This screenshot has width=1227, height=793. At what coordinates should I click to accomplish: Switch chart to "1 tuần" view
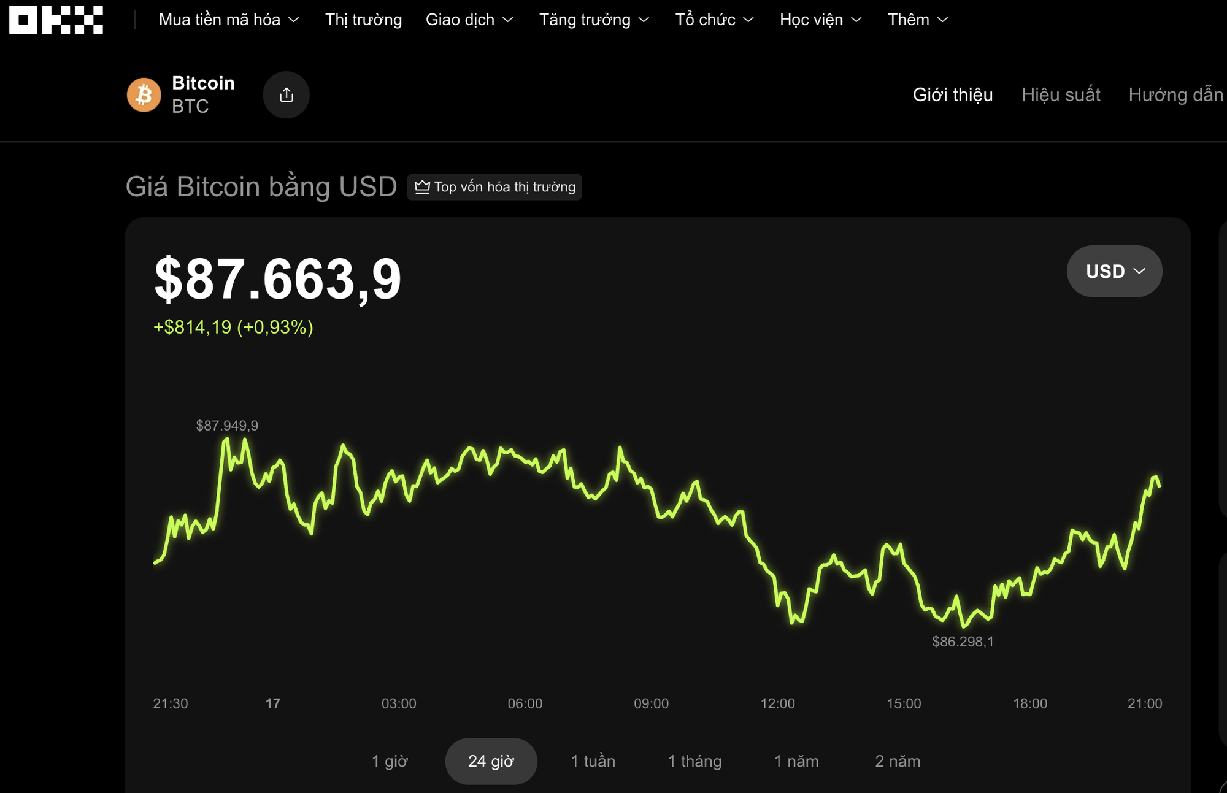tap(593, 761)
